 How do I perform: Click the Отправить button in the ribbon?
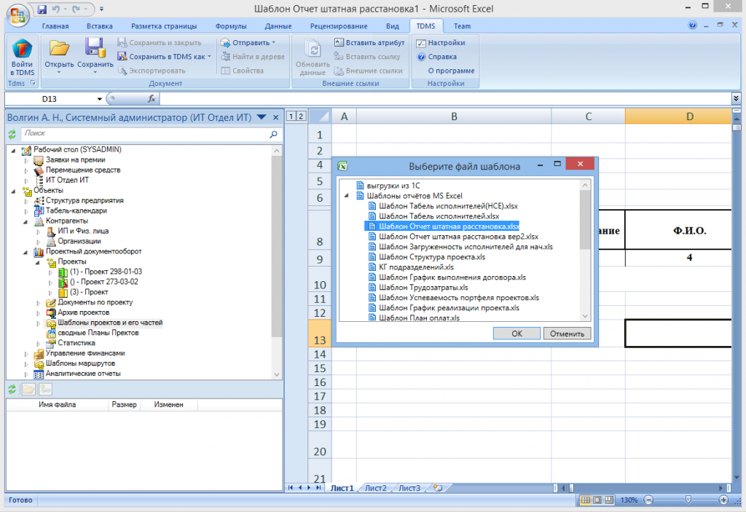coord(248,43)
